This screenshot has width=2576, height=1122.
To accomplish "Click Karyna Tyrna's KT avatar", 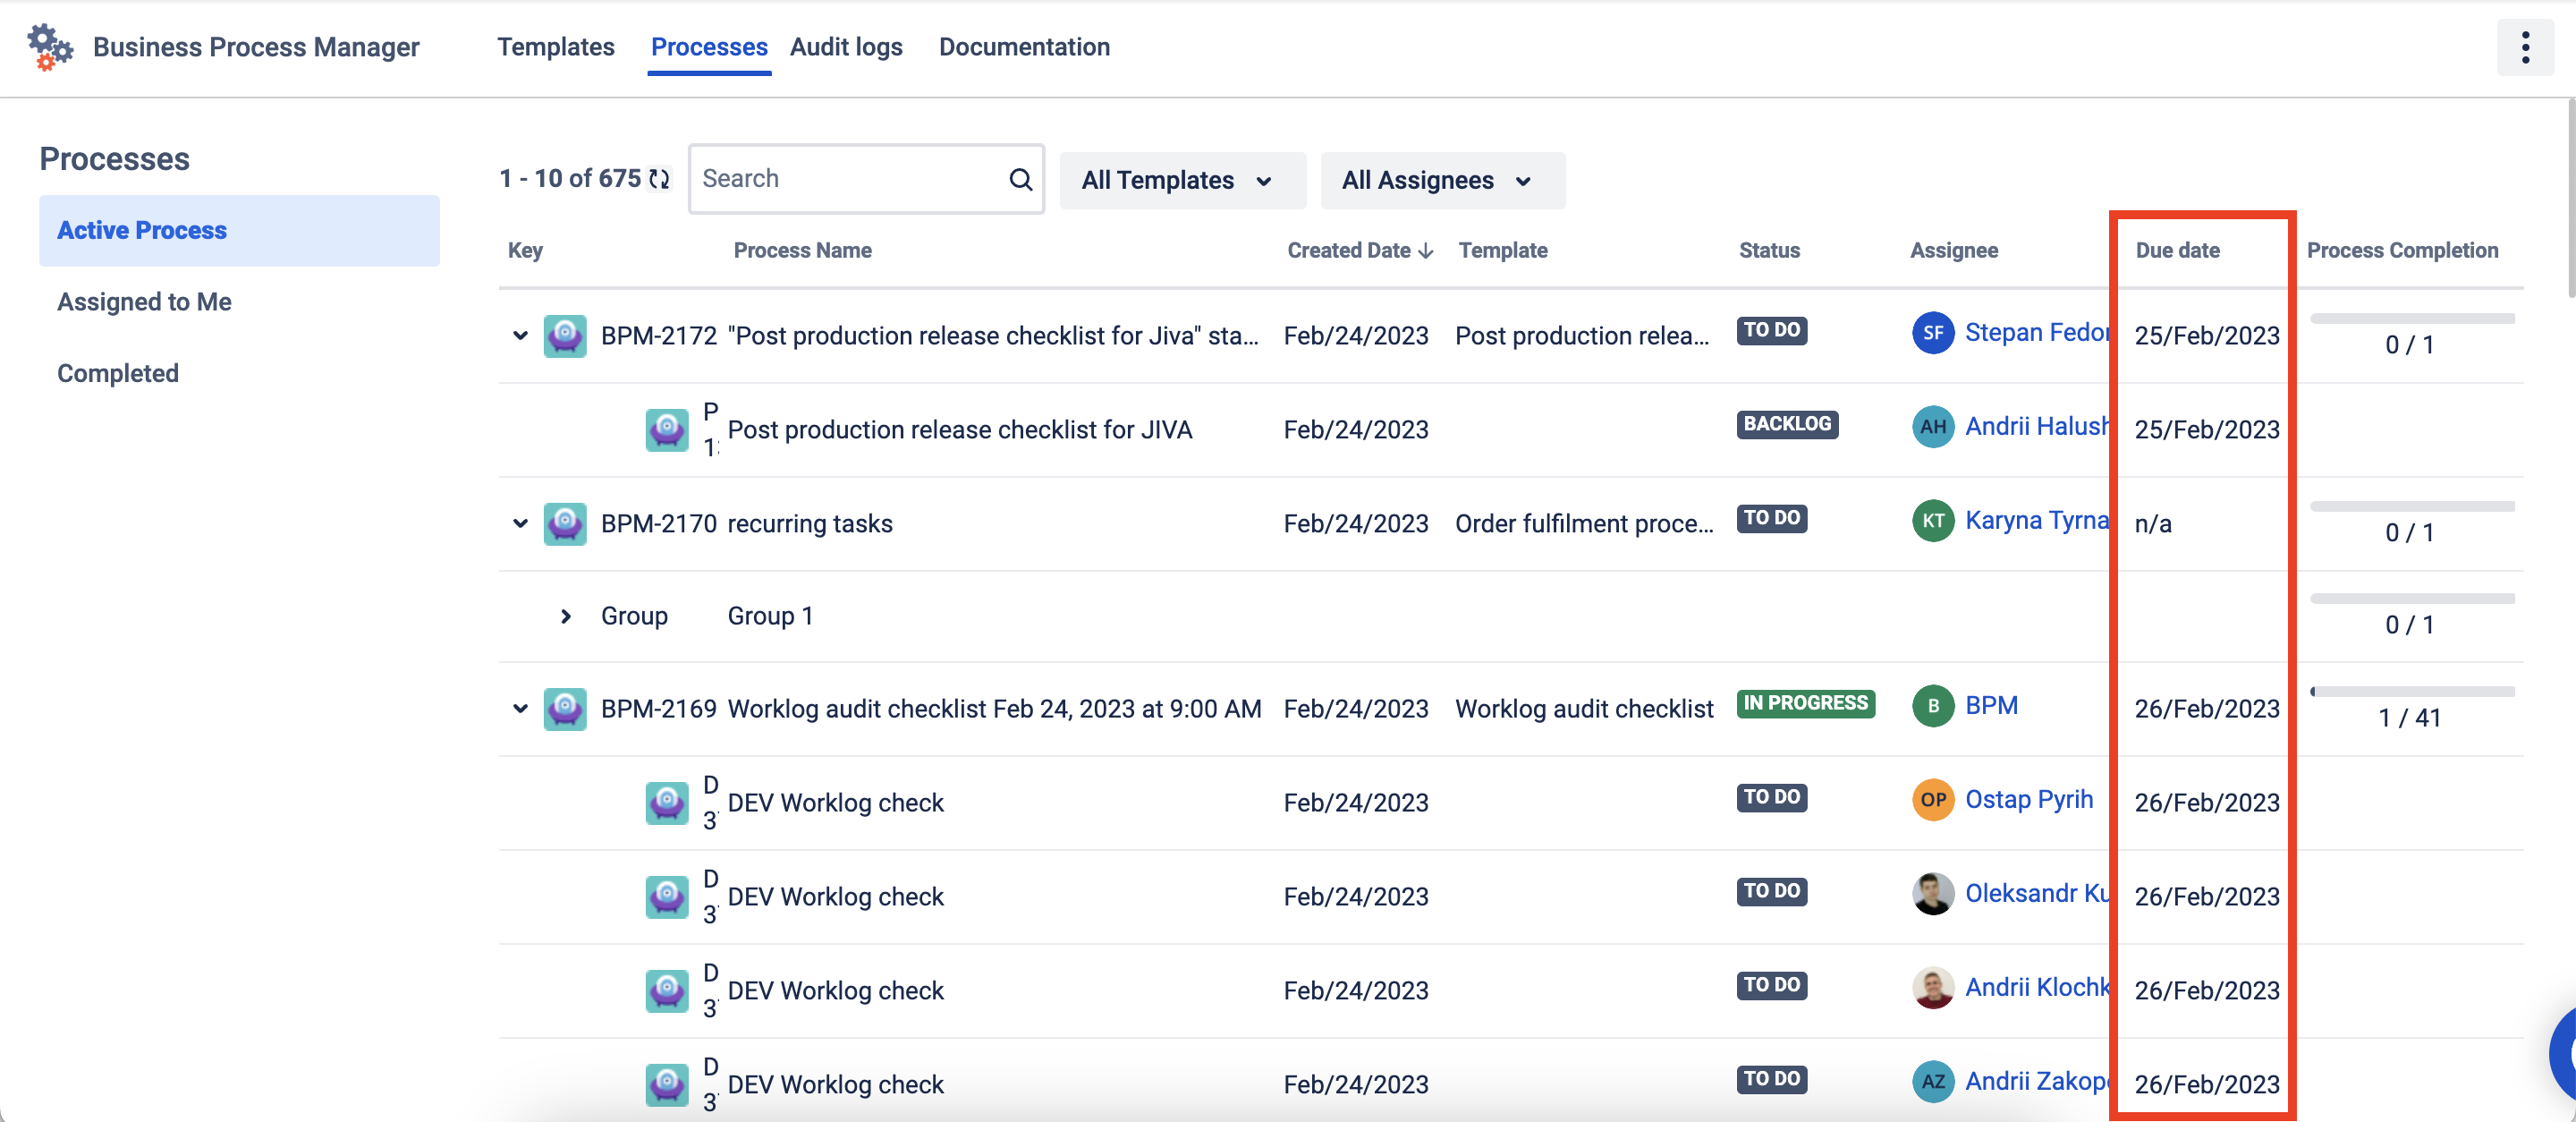I will tap(1932, 521).
